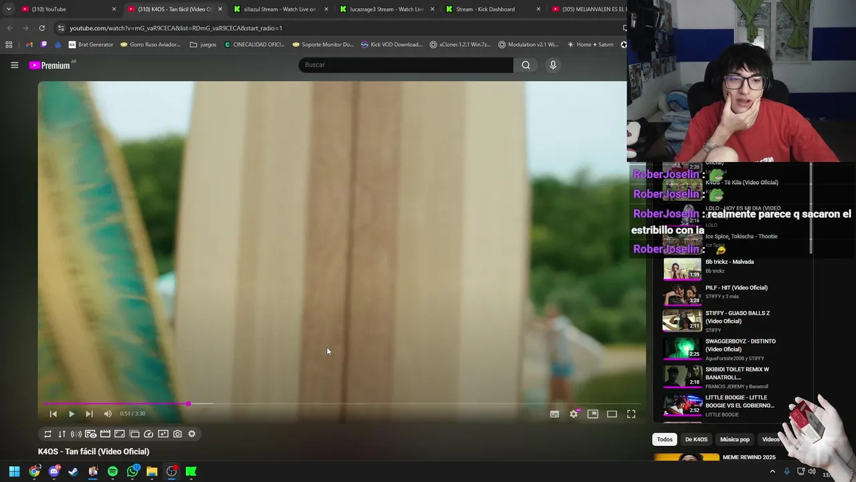Image resolution: width=856 pixels, height=482 pixels.
Task: Open the Chrome apps grid shortcut
Action: (x=9, y=45)
